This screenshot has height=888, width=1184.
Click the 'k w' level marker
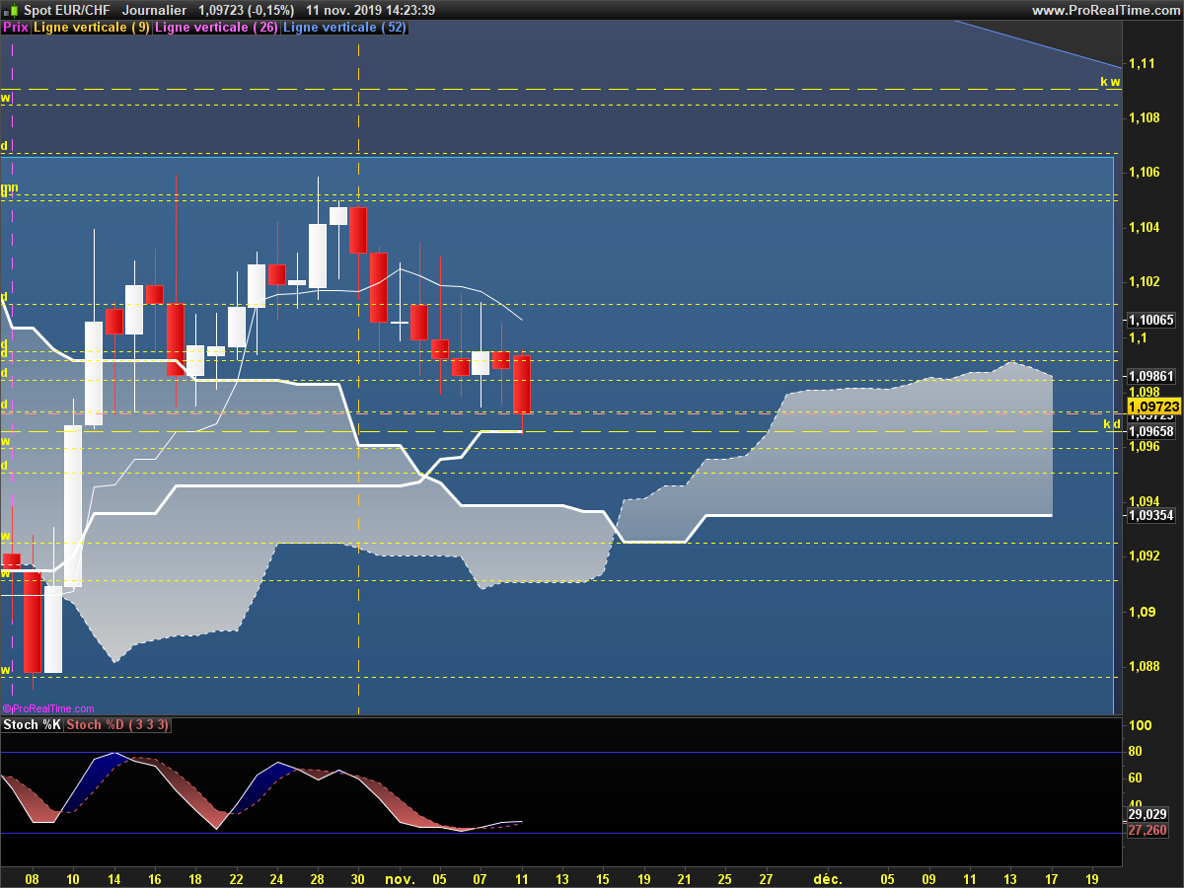[1111, 82]
